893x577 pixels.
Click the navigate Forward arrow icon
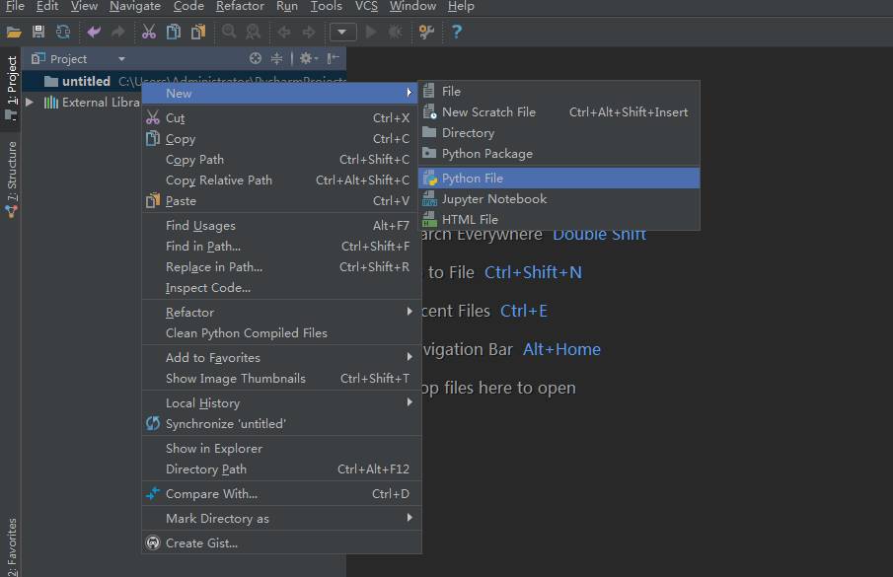pyautogui.click(x=308, y=32)
